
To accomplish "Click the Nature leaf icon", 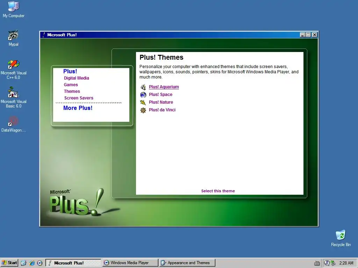I will point(143,102).
